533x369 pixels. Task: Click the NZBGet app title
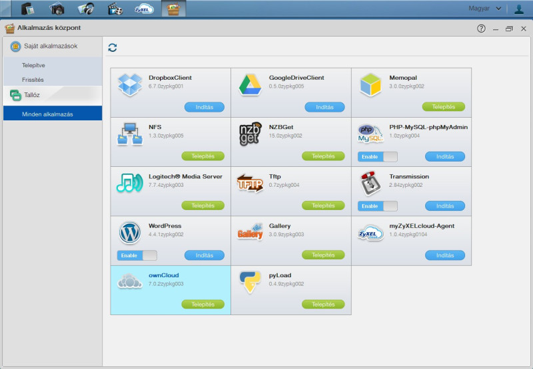point(280,127)
